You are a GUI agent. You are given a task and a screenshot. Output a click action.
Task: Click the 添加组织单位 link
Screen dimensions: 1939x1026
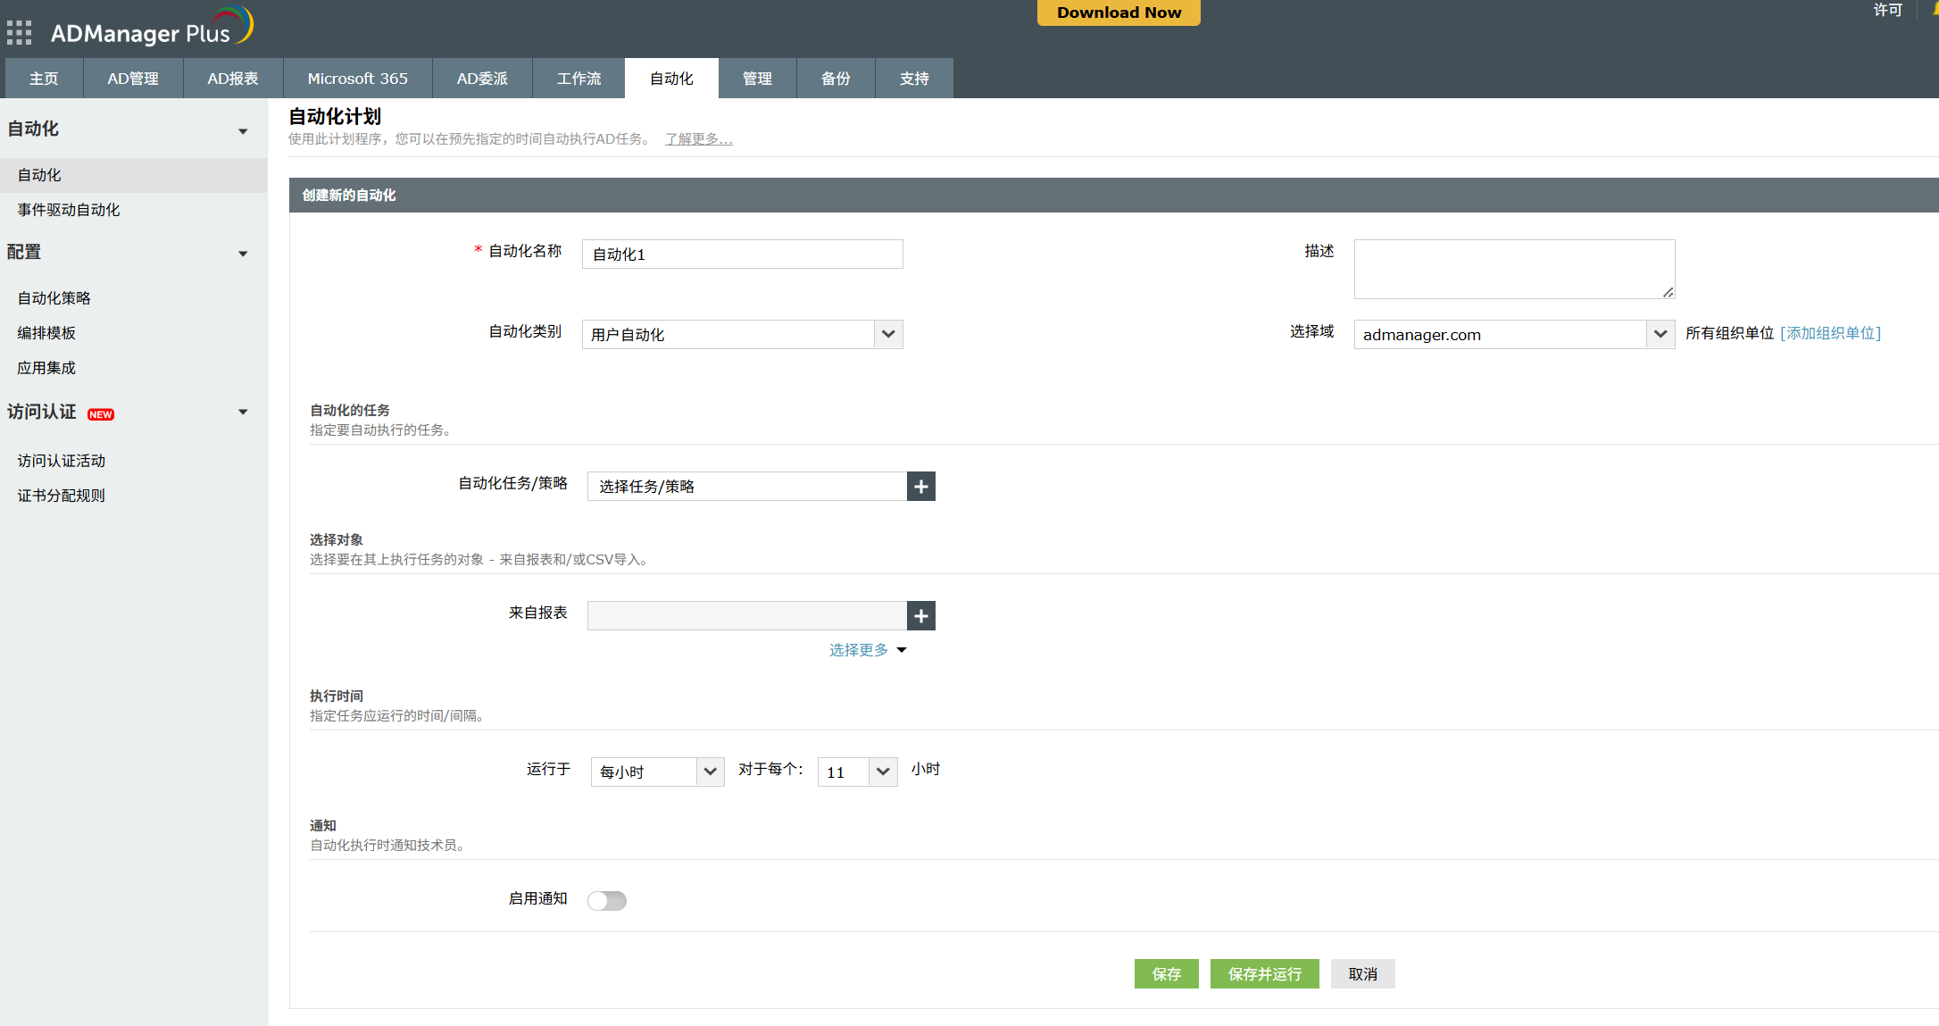(x=1830, y=333)
